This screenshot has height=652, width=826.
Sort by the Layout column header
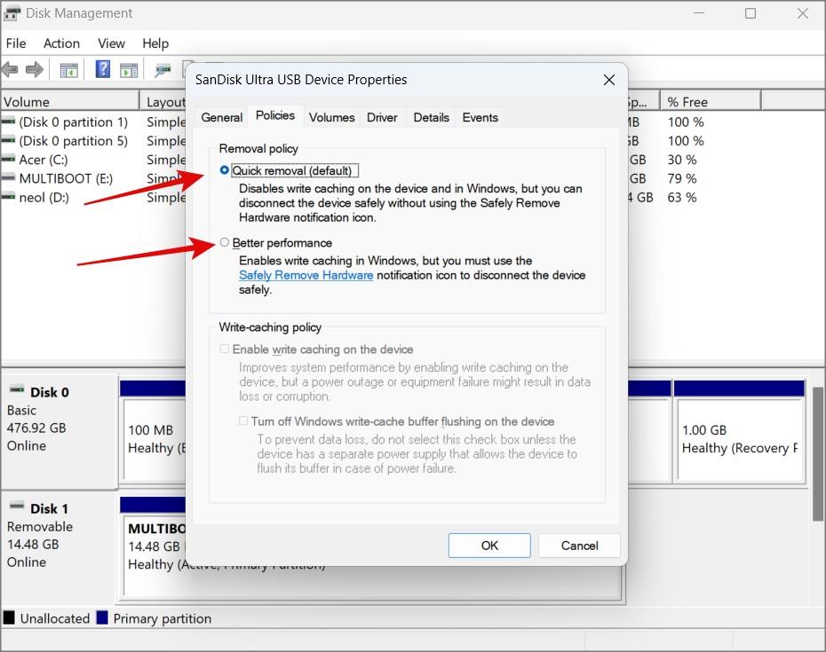[x=163, y=101]
